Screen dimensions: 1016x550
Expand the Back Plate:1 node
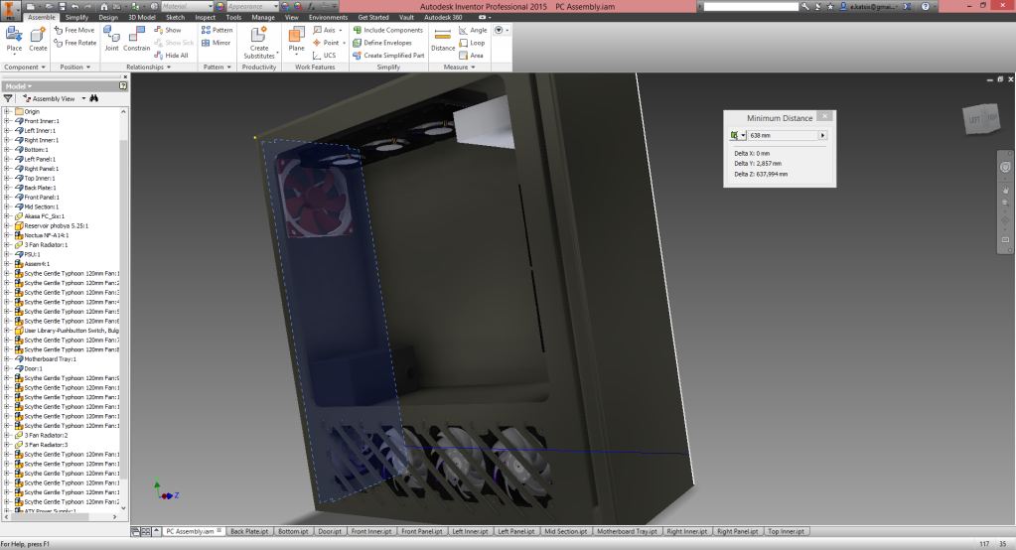coord(7,188)
